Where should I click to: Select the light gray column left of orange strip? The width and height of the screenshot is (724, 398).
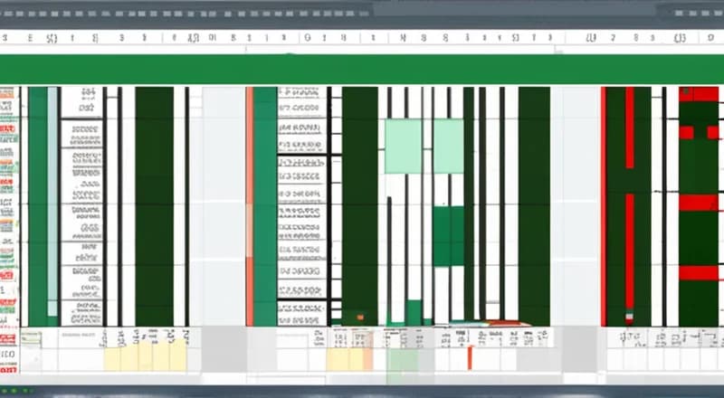pyautogui.click(x=222, y=206)
